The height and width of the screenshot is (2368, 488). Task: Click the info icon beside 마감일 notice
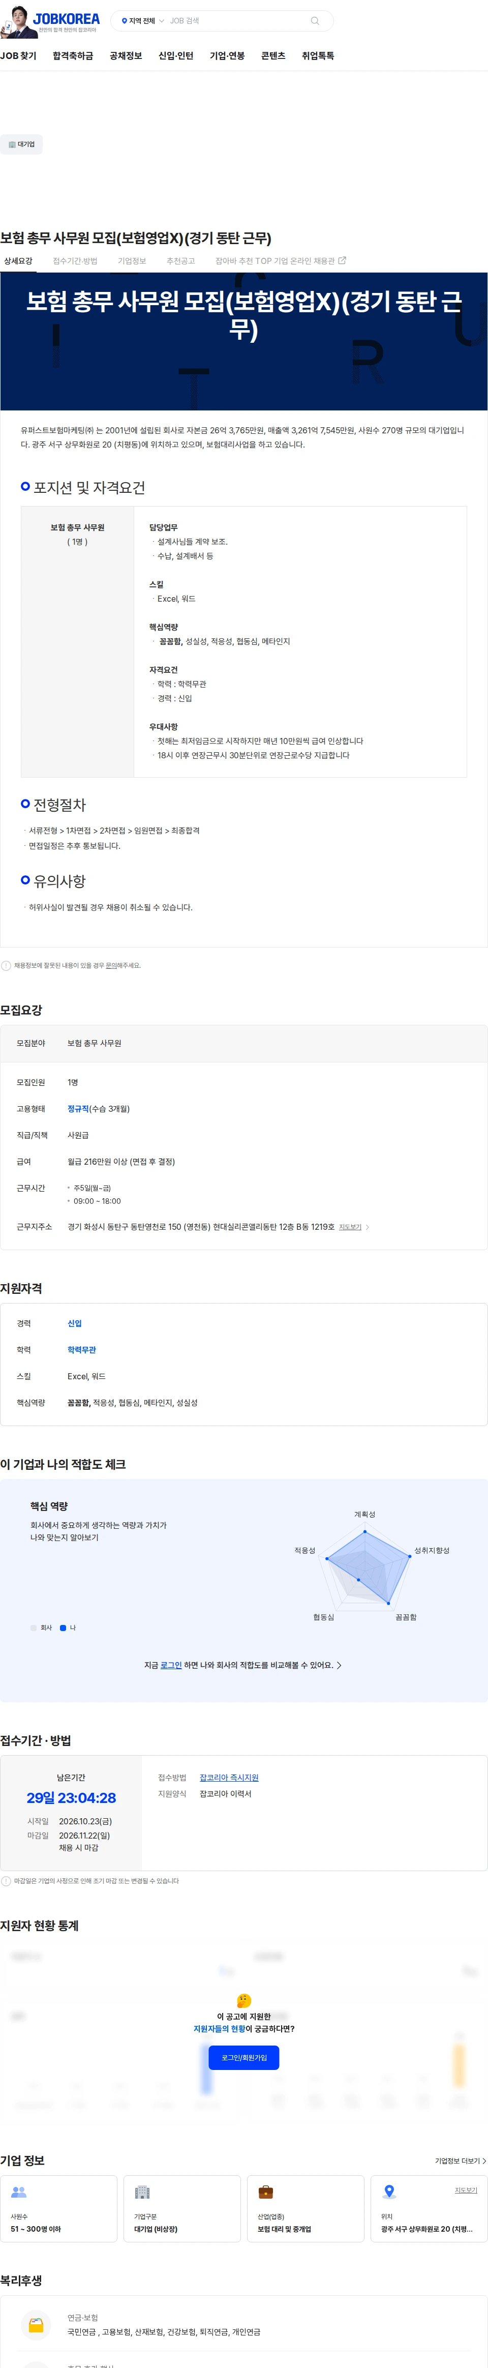7,1881
